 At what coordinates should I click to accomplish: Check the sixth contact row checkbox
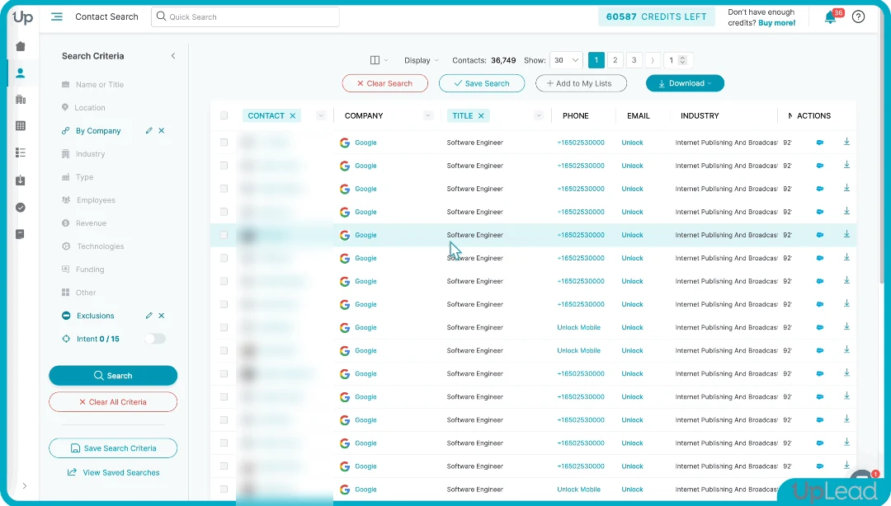pyautogui.click(x=224, y=258)
